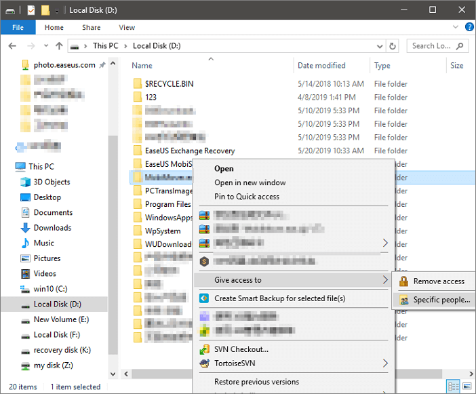Open the Music folder in navigation pane
This screenshot has height=394, width=476.
[43, 243]
